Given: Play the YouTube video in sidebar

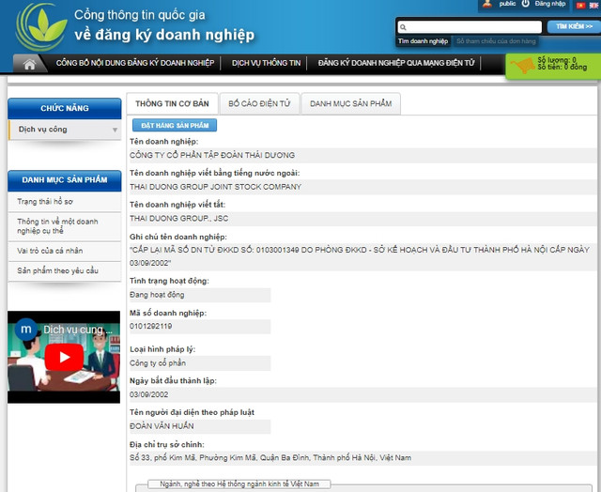Looking at the screenshot, I should tap(64, 357).
